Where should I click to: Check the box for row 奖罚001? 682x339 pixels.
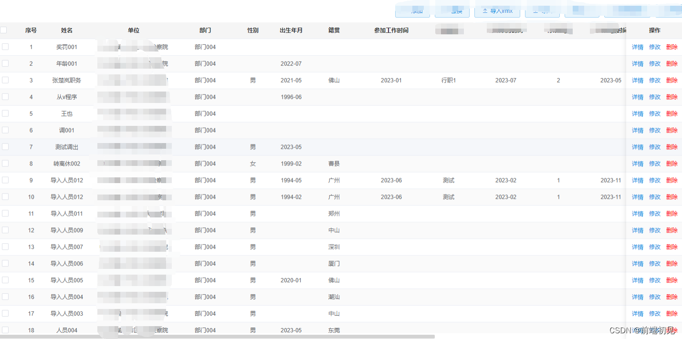pyautogui.click(x=5, y=47)
